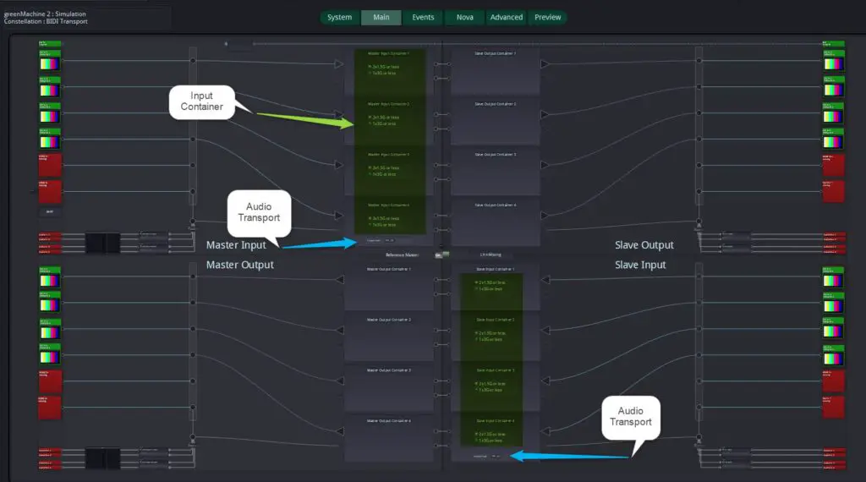The image size is (866, 482).
Task: Click the arrow leaving Master Output Container 4
Action: (339, 431)
